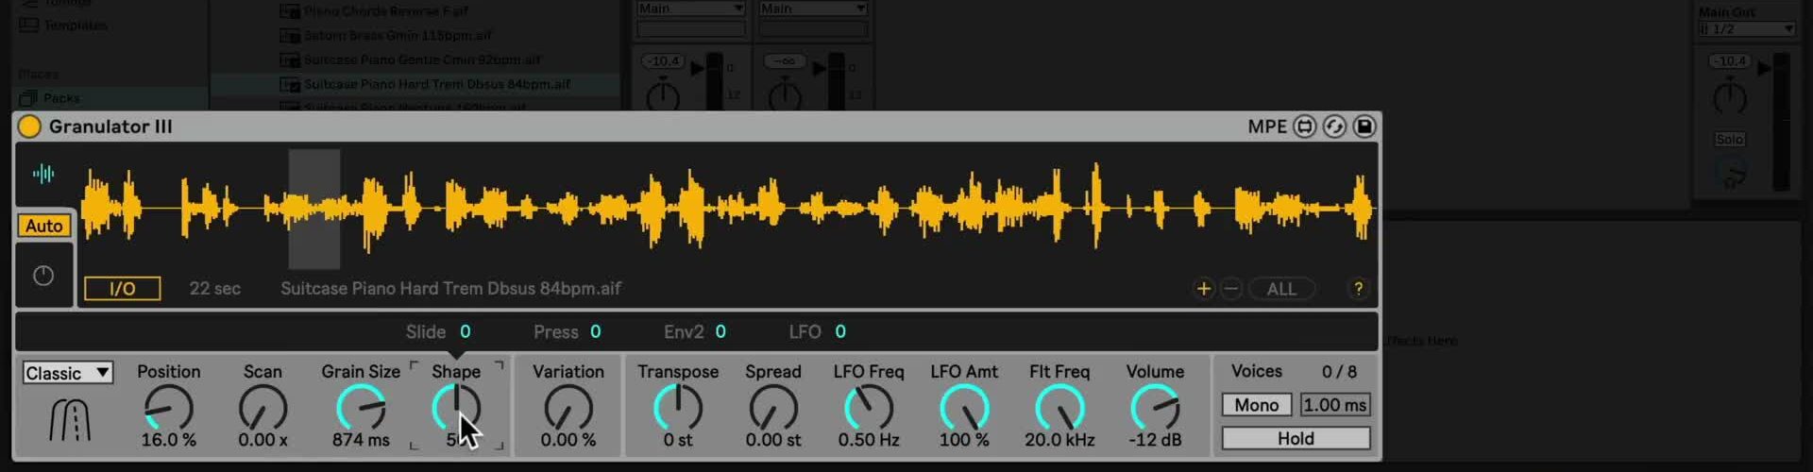
Task: Click the MPE label in device header
Action: coord(1267,126)
